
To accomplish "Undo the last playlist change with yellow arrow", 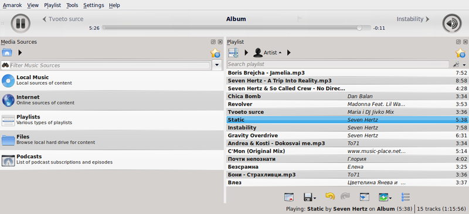I will [329, 196].
